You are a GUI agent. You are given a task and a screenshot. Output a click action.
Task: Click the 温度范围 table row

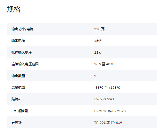point(82,88)
